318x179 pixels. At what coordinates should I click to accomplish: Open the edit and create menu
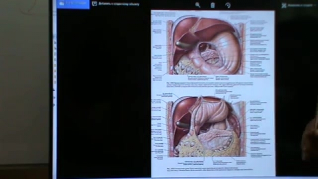(x=298, y=6)
